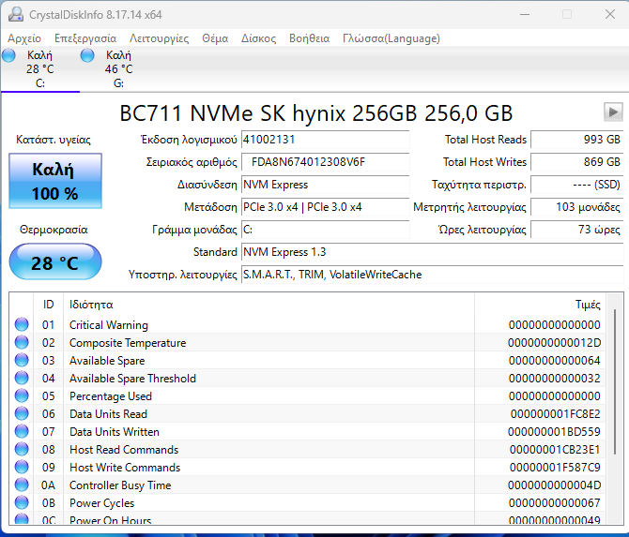Click the transfer mode field PCIe 3.0 x4
629x537 pixels.
[x=326, y=207]
